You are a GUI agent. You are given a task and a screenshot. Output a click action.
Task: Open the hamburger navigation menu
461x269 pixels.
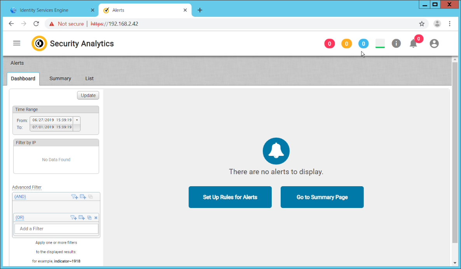click(17, 43)
